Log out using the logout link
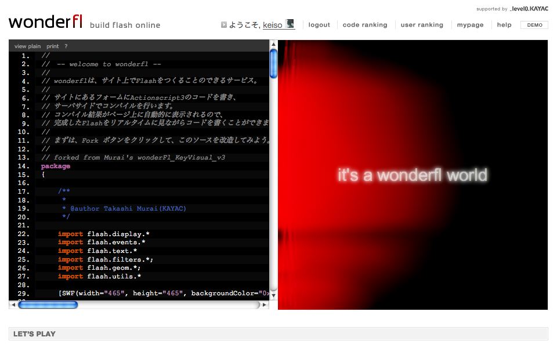This screenshot has width=557, height=348. coord(319,25)
